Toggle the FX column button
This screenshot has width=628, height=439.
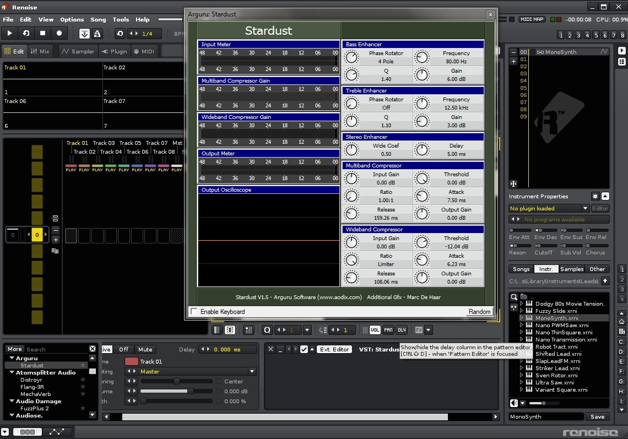(x=419, y=330)
